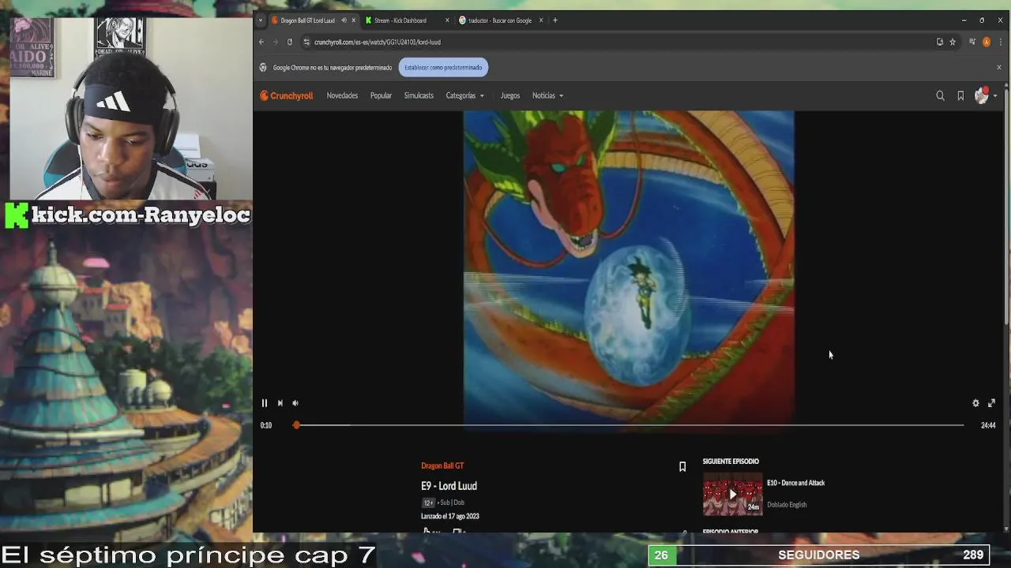Open the Juegos menu item
This screenshot has width=1011, height=568.
coord(510,95)
